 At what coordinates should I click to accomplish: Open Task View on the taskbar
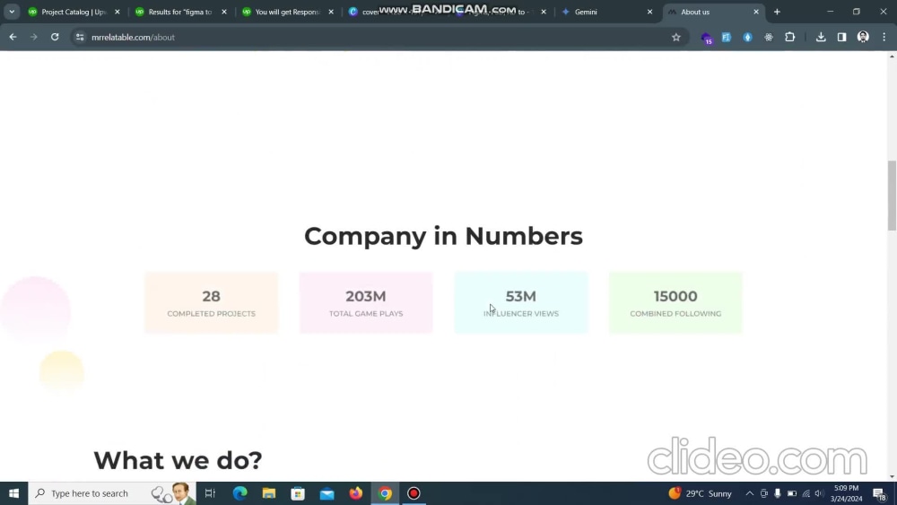[x=210, y=493]
